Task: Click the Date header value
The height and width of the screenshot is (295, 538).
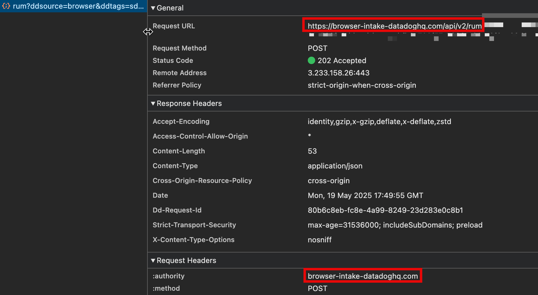Action: coord(365,196)
